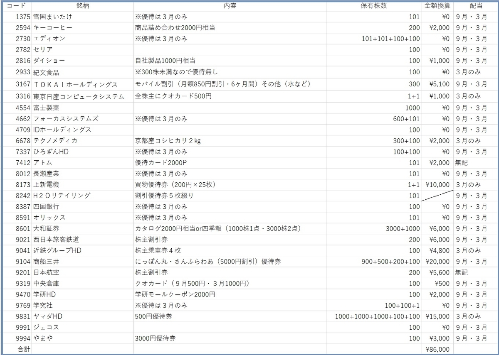Select the share count cell 600+101
Image resolution: width=499 pixels, height=355 pixels.
373,119
